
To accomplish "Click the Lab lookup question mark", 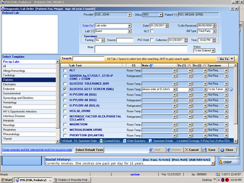I will [x=93, y=31].
